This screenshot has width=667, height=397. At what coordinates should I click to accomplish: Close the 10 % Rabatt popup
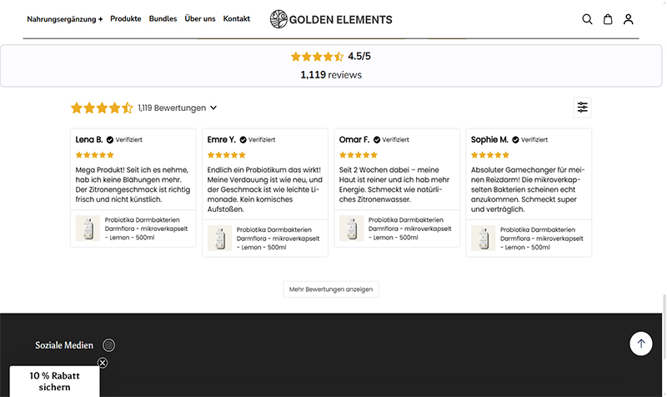103,363
